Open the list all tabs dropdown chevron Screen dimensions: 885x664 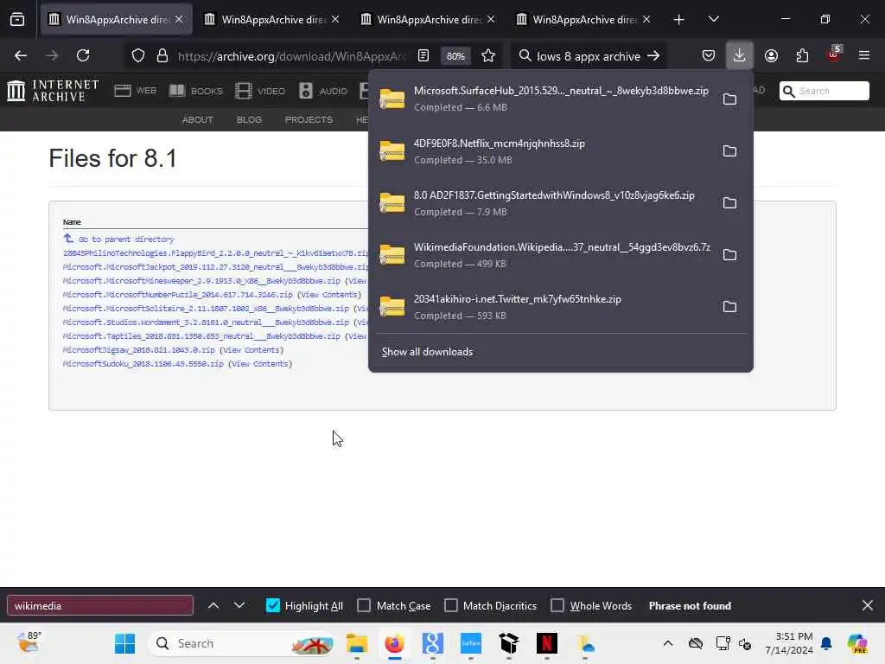click(713, 19)
